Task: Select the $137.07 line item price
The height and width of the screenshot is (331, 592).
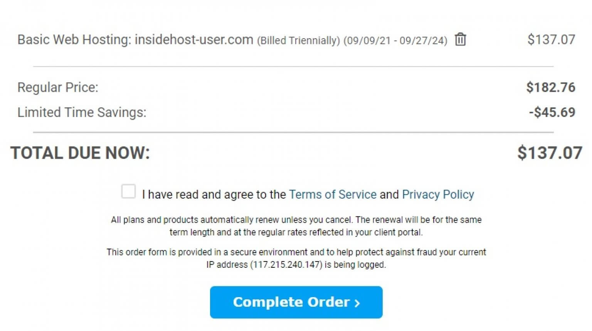Action: coord(551,39)
